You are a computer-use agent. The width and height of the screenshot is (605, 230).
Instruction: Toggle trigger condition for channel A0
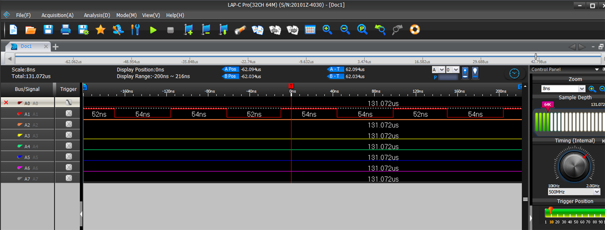[x=69, y=102]
